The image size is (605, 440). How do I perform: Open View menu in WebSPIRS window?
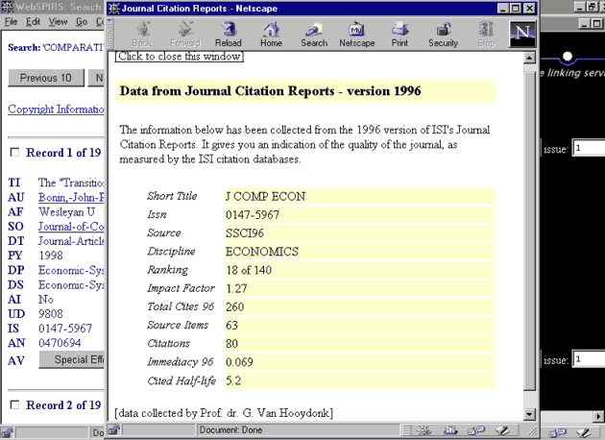click(58, 21)
